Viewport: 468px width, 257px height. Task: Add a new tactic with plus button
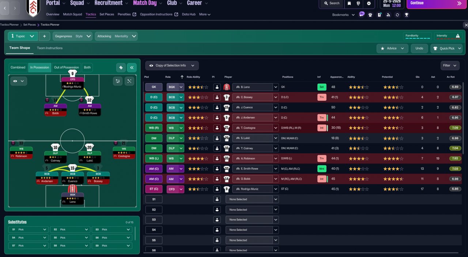(x=44, y=36)
